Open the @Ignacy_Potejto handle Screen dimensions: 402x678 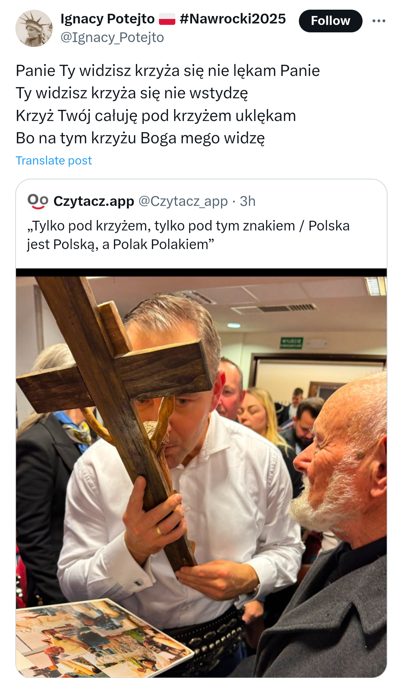[112, 38]
